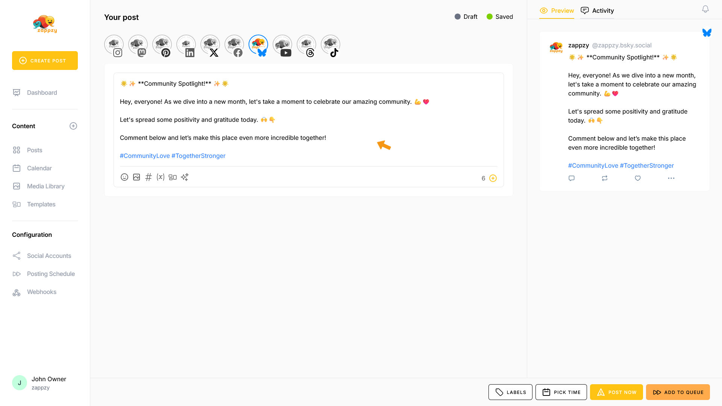Insert an emoji using the smiley icon
722x406 pixels.
coord(124,177)
